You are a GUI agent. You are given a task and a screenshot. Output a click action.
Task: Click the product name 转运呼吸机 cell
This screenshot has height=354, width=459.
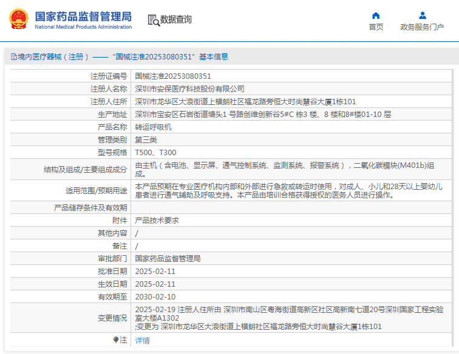[x=153, y=127]
